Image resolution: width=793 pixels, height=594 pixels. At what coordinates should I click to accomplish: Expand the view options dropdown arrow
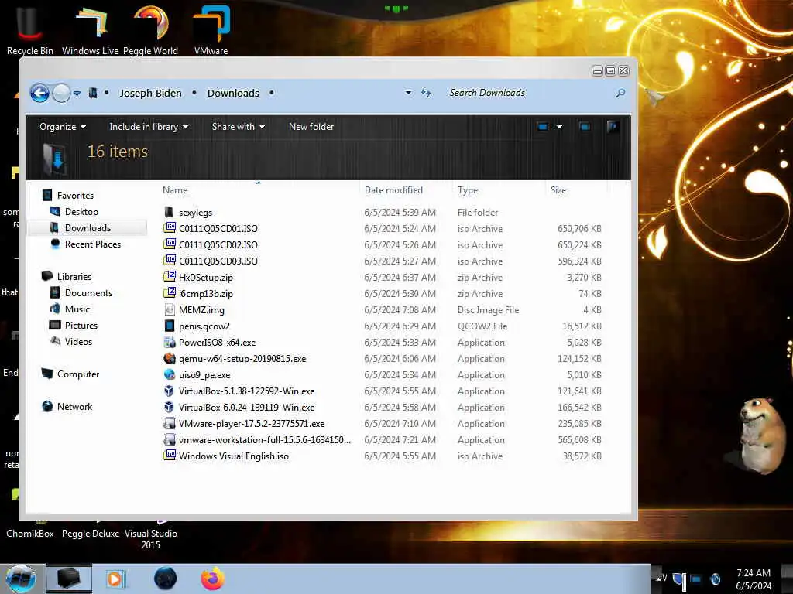(x=559, y=127)
